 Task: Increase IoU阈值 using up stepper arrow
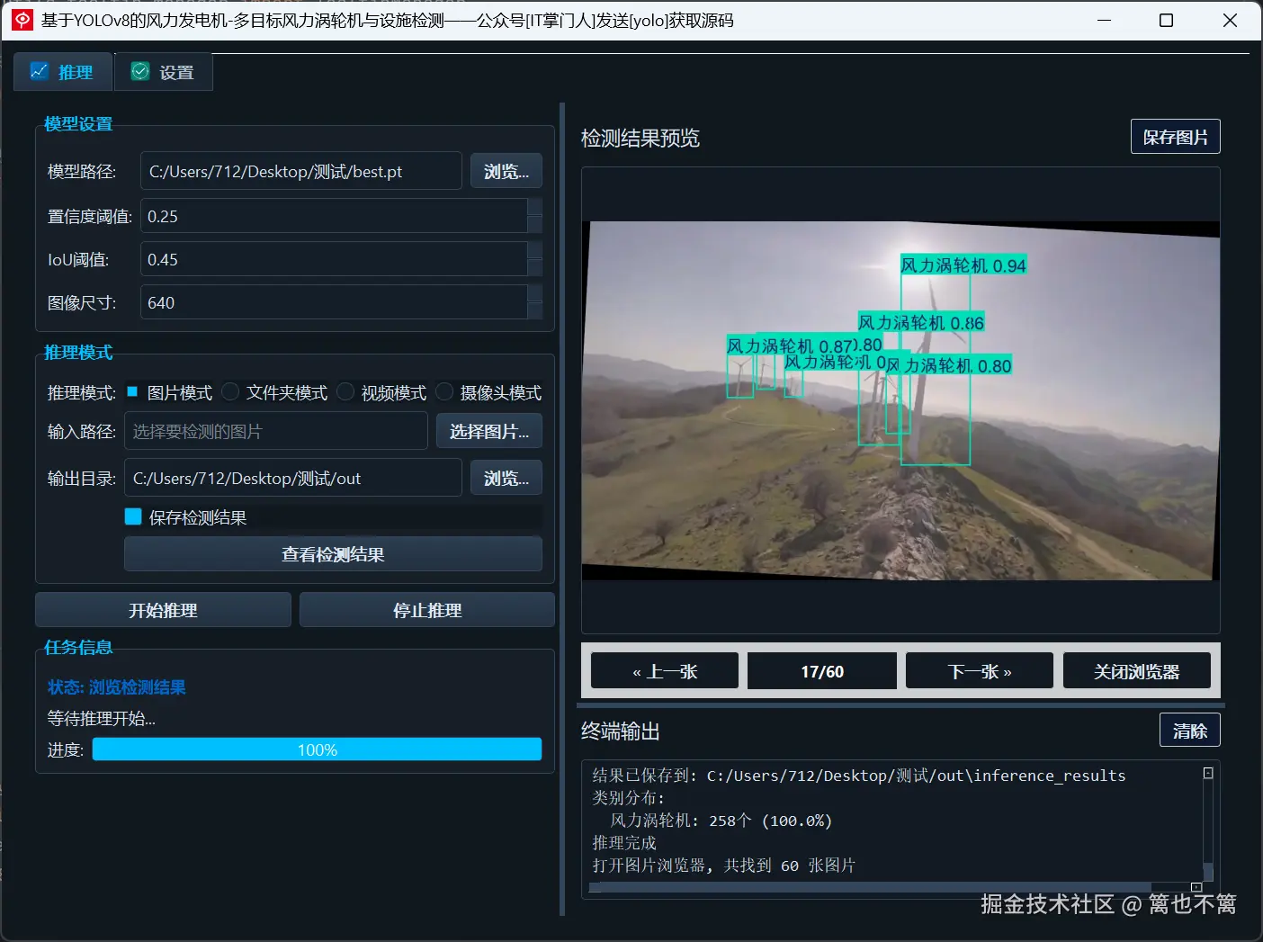click(535, 250)
